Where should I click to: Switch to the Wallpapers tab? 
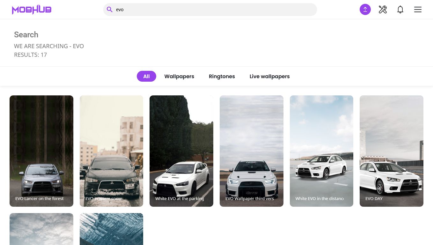(179, 76)
